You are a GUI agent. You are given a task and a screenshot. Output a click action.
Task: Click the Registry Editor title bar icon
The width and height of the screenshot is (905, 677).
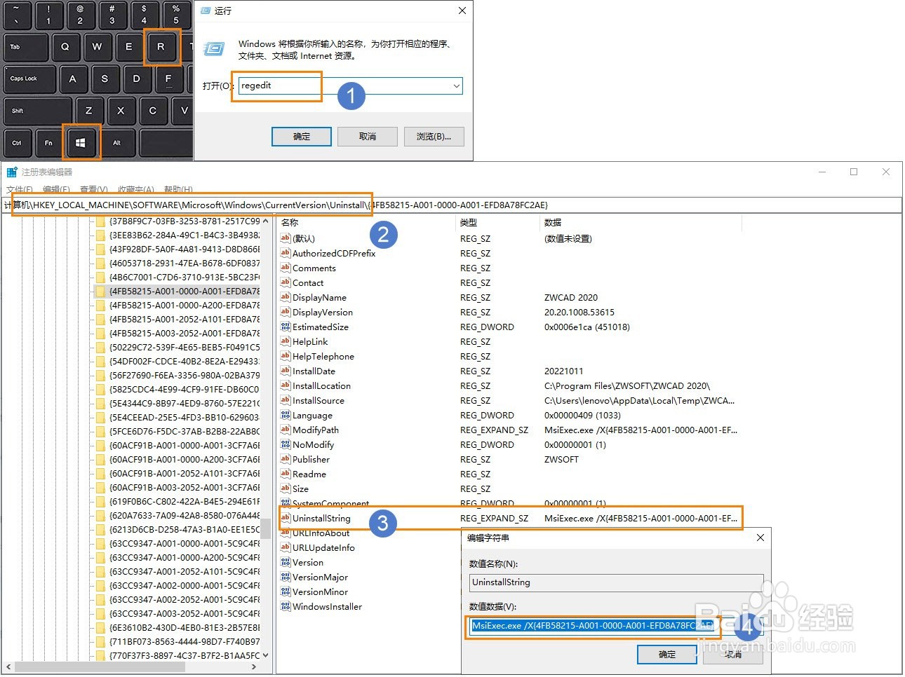click(12, 172)
